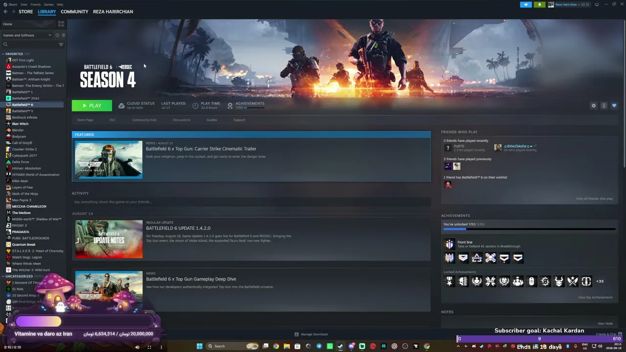Viewport: 626px width, 352px height.
Task: Open Chrome from the taskbar
Action: pos(276,346)
